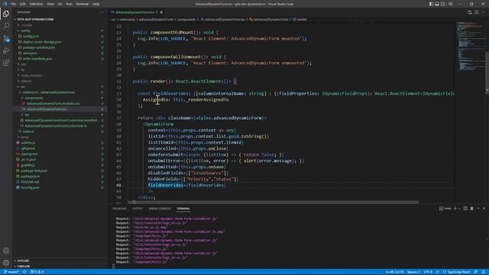Open Customize Layout icon in title bar
The height and width of the screenshot is (275, 489).
(x=450, y=4)
